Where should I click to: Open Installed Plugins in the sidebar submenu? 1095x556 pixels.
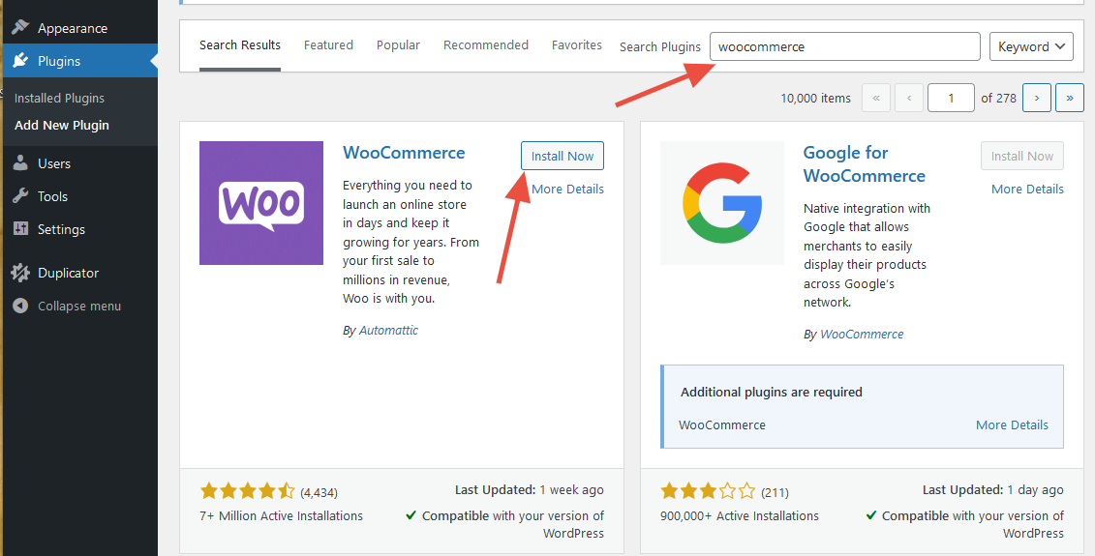pyautogui.click(x=59, y=98)
